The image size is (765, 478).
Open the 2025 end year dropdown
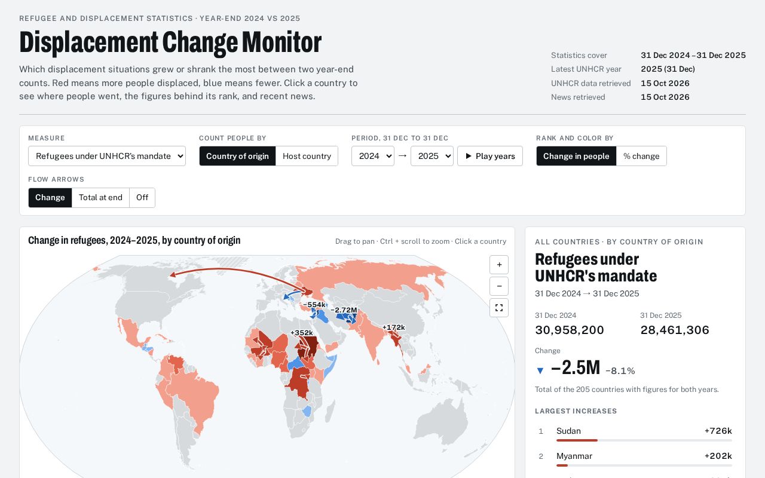pos(432,156)
